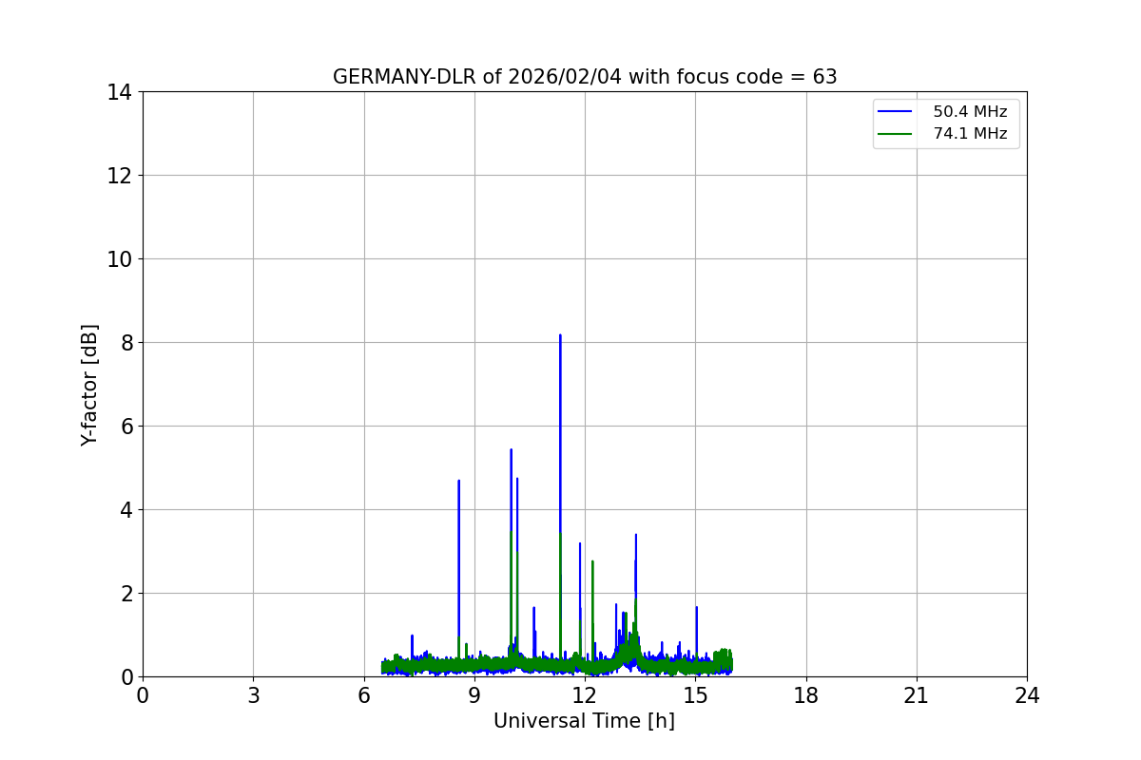Click the y-axis tick label '2'
Screen dimensions: 1141x760
click(x=126, y=594)
